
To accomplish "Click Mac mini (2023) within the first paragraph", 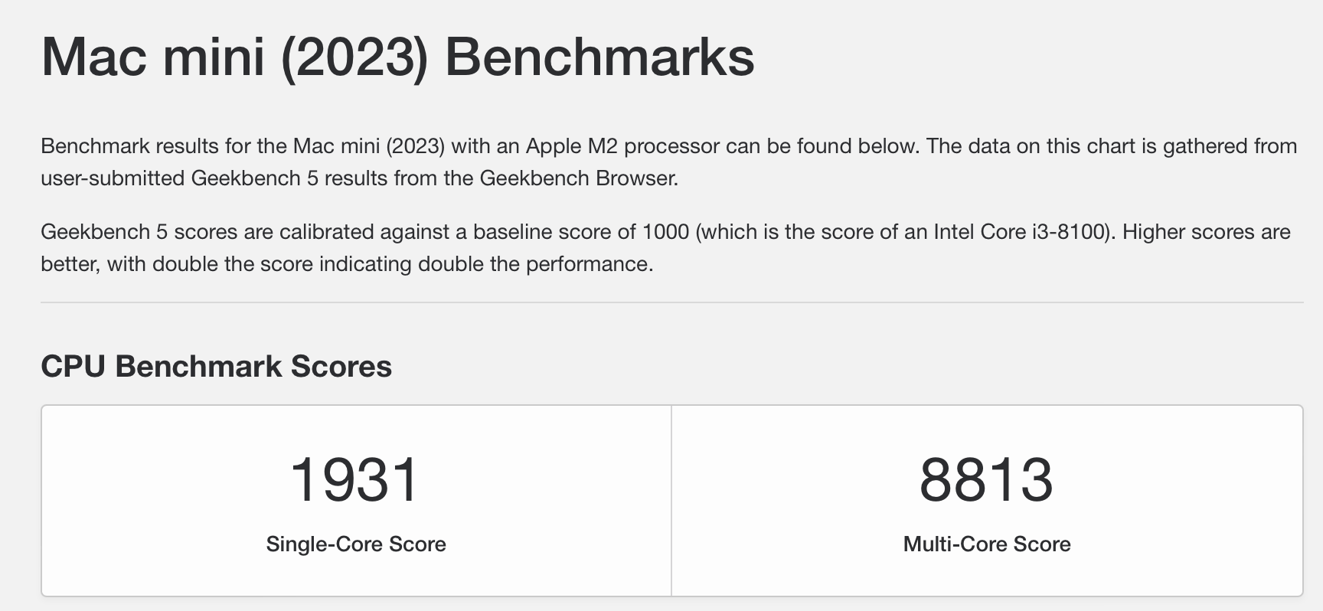I will (368, 146).
